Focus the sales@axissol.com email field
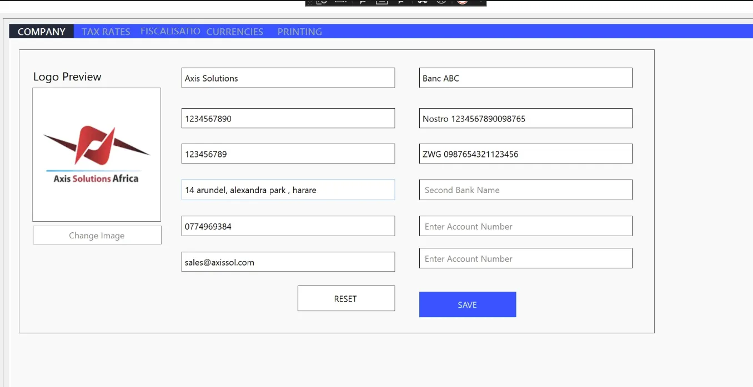The image size is (753, 387). [288, 262]
